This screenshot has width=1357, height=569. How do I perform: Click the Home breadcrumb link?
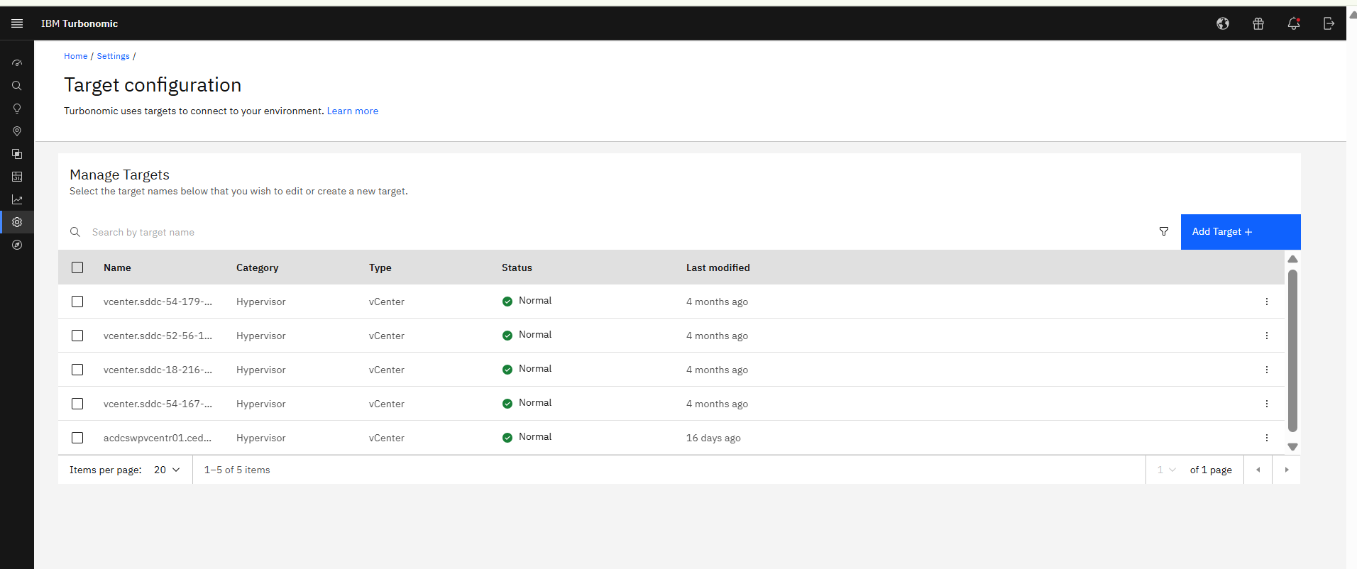coord(75,56)
